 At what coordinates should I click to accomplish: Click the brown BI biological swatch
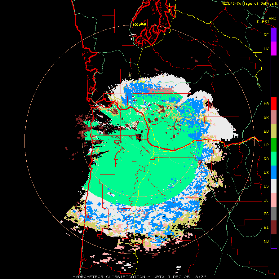[x=274, y=228]
